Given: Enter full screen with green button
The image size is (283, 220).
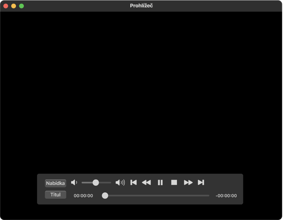Looking at the screenshot, I should tap(22, 6).
